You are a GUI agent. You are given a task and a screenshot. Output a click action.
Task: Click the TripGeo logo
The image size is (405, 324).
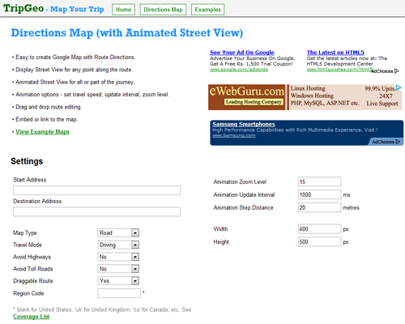pyautogui.click(x=23, y=8)
